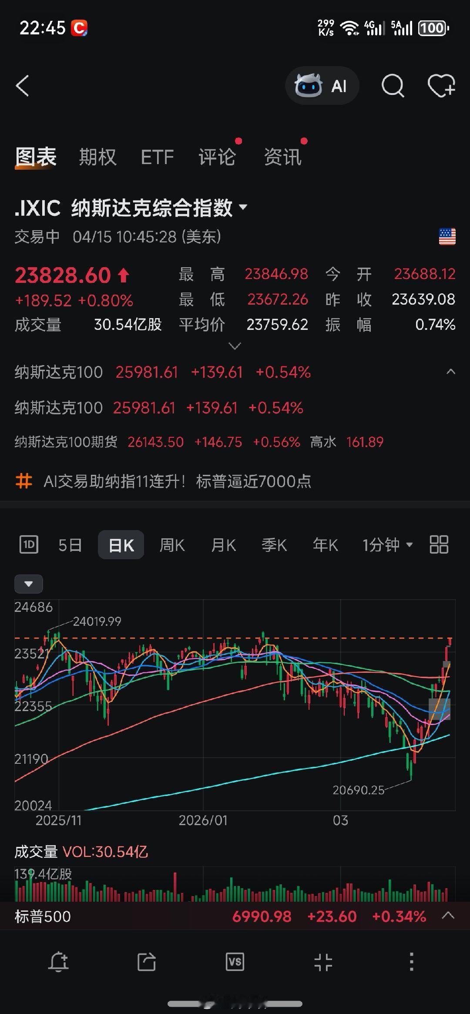Tap the orange hashtag topic icon

tap(24, 481)
